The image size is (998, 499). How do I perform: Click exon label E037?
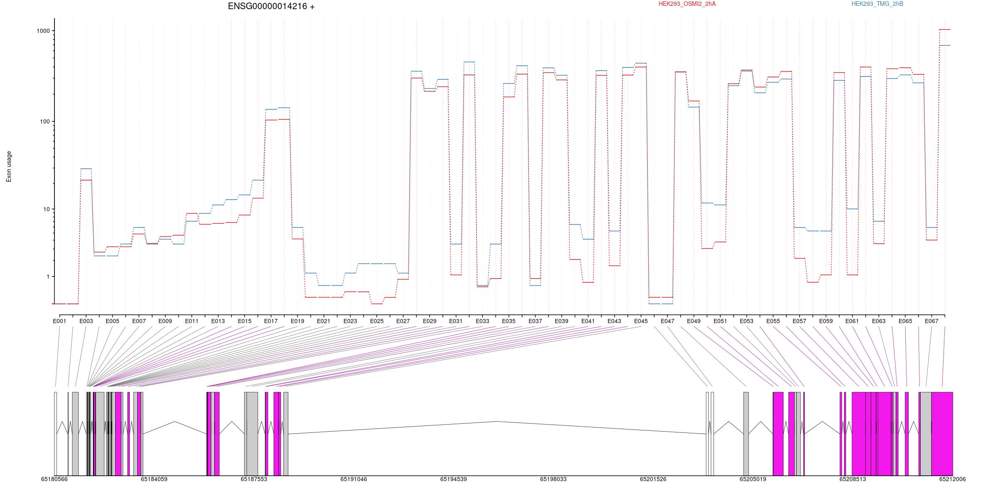(x=535, y=321)
